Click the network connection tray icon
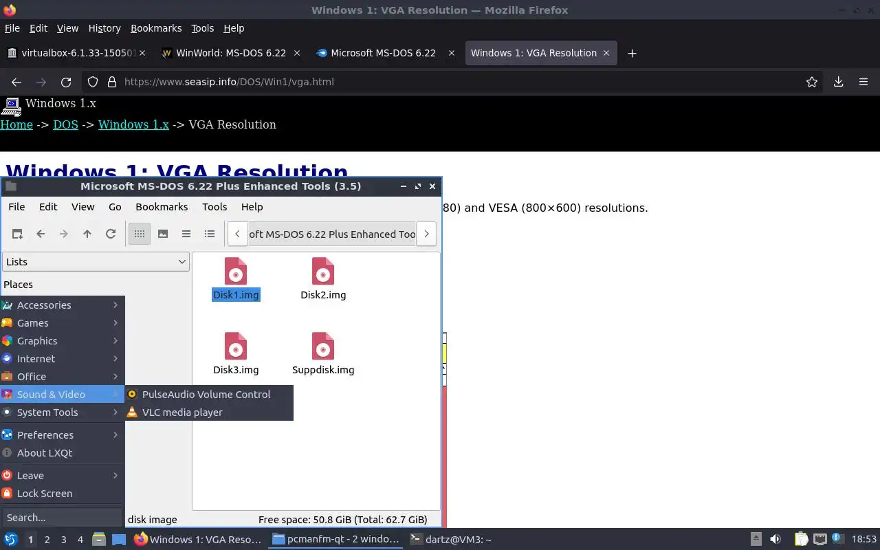 point(819,540)
